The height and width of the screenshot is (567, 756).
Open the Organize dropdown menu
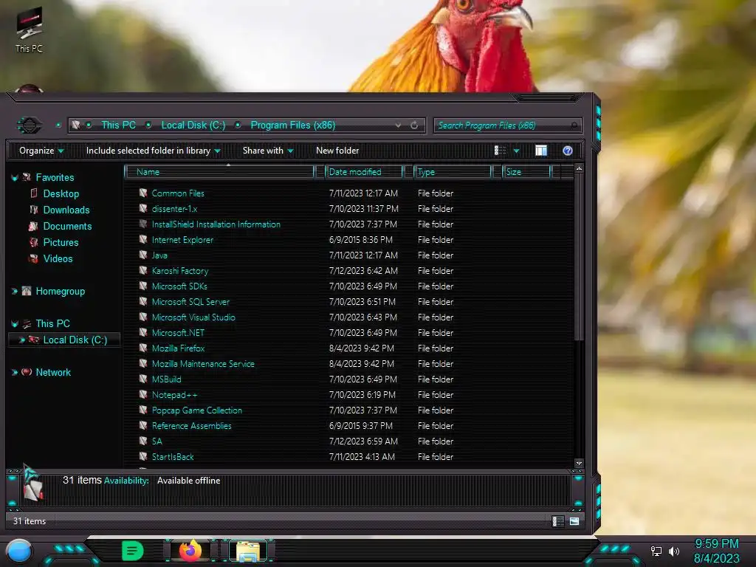pos(41,151)
